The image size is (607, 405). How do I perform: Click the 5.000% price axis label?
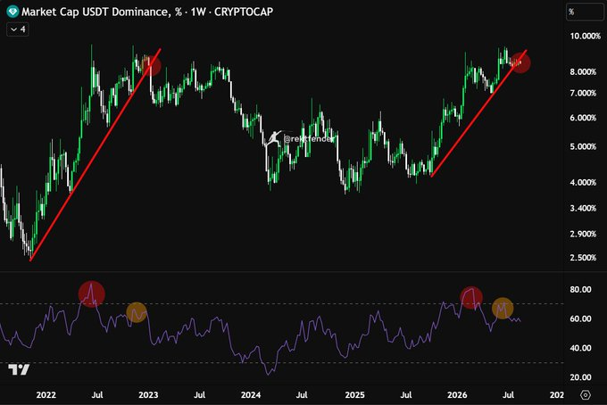pyautogui.click(x=583, y=146)
